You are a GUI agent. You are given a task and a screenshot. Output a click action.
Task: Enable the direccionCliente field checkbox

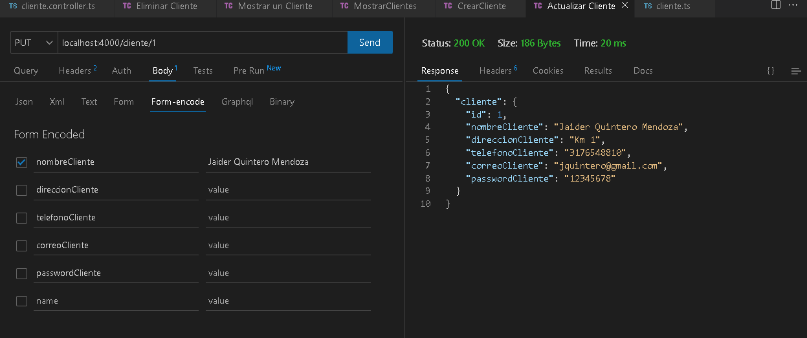click(x=21, y=190)
